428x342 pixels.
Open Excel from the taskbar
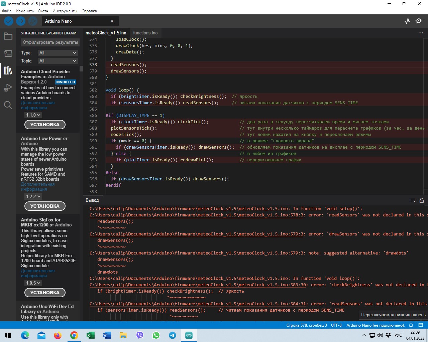coord(91,335)
